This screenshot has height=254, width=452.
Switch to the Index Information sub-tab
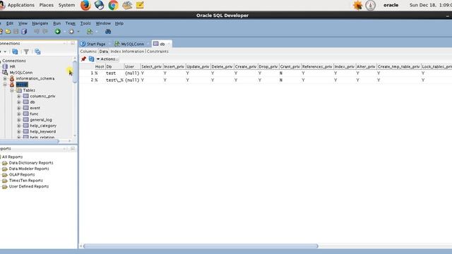(x=127, y=52)
